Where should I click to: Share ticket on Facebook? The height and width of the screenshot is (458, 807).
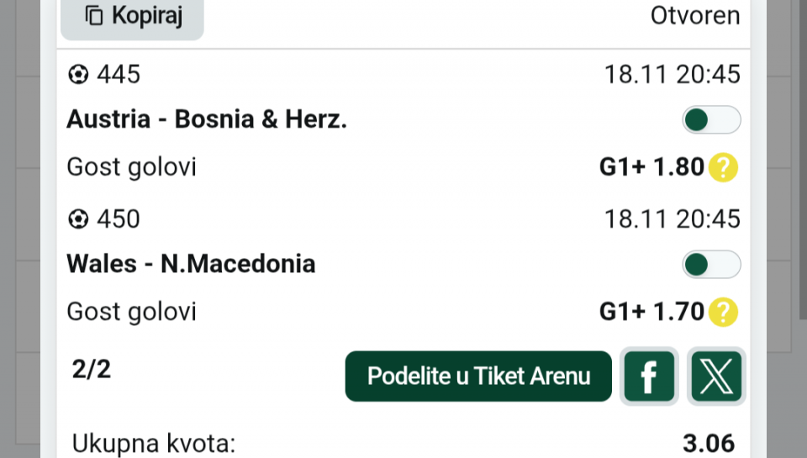coord(649,376)
